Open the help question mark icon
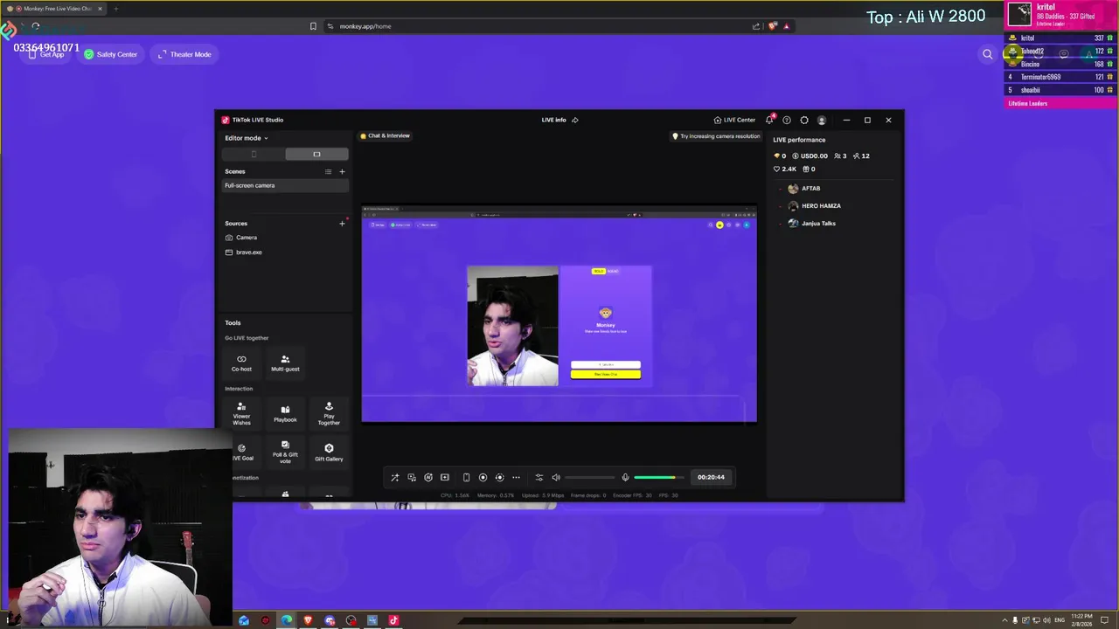 787,120
